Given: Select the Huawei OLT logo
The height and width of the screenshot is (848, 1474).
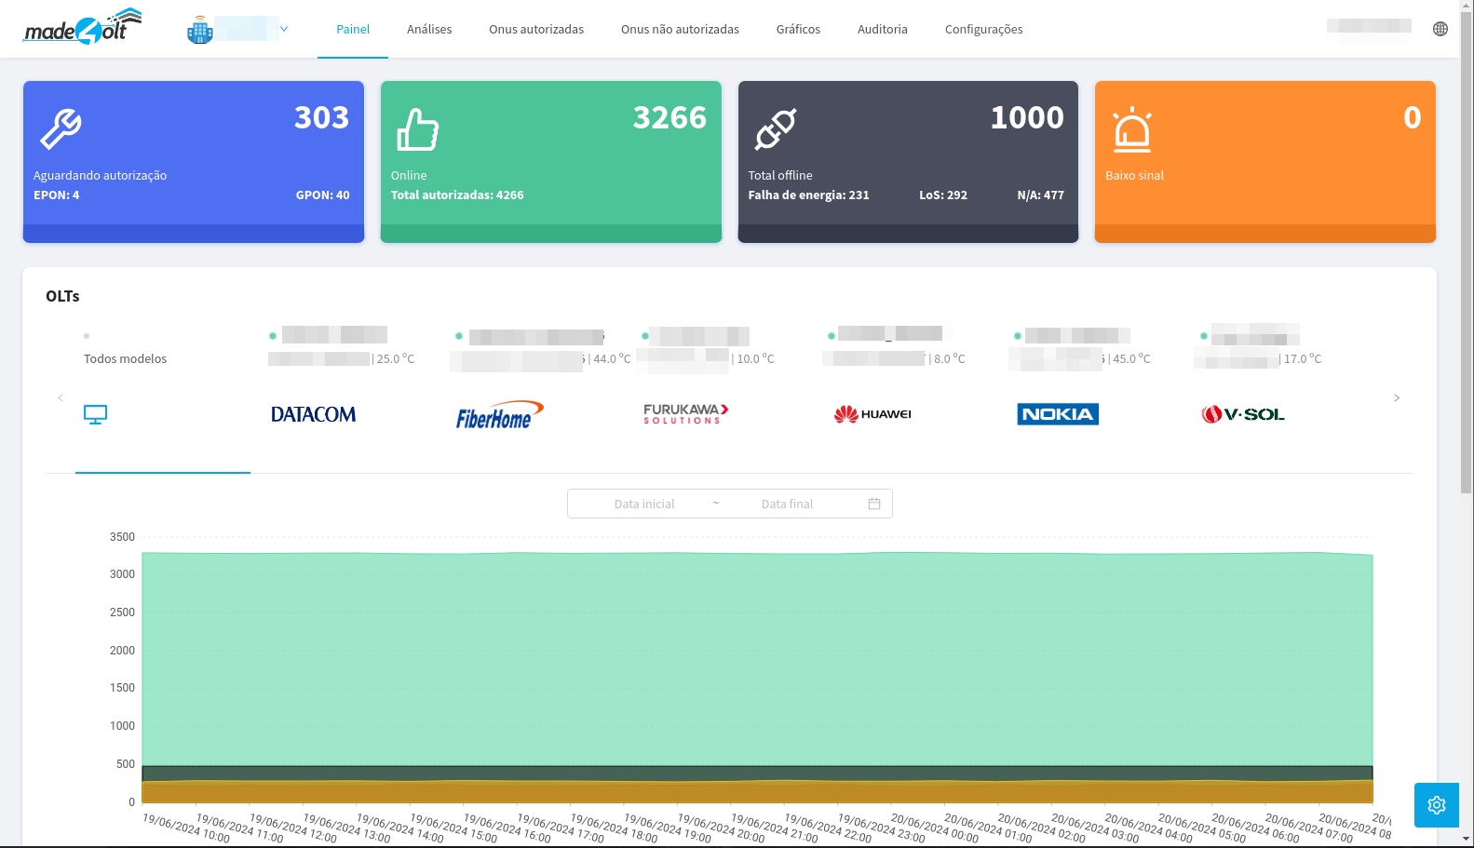Looking at the screenshot, I should pos(872,414).
